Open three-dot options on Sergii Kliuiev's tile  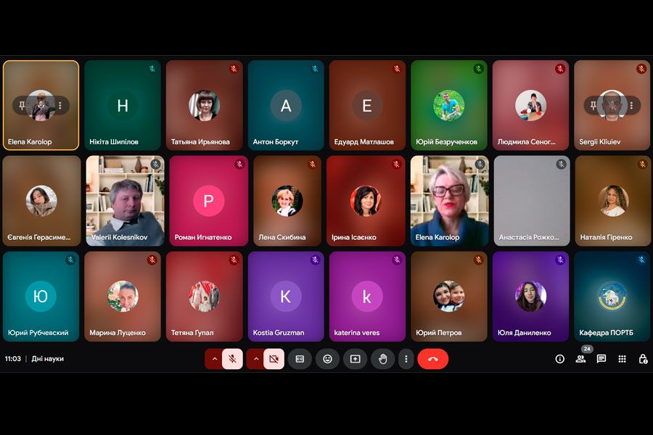632,106
